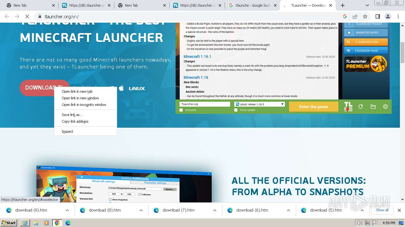Toggle Chrome side panel
This screenshot has width=405, height=227.
click(x=377, y=17)
